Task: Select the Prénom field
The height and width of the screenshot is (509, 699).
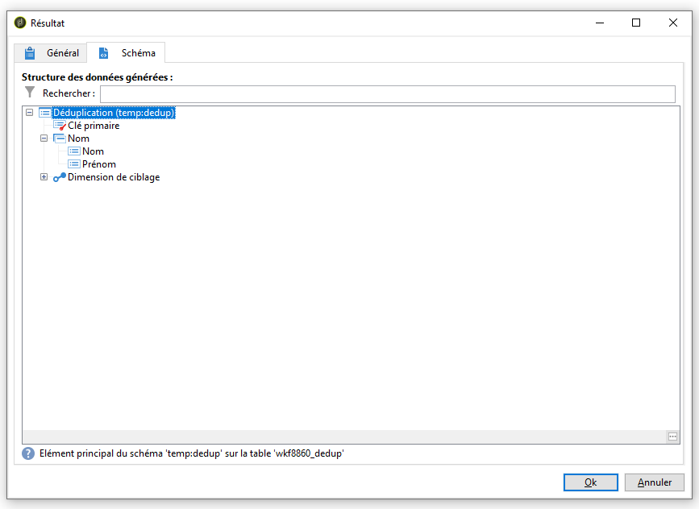Action: [99, 164]
